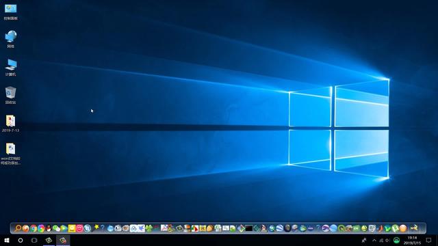Switch to the highlighted second taskbar app

[63, 240]
